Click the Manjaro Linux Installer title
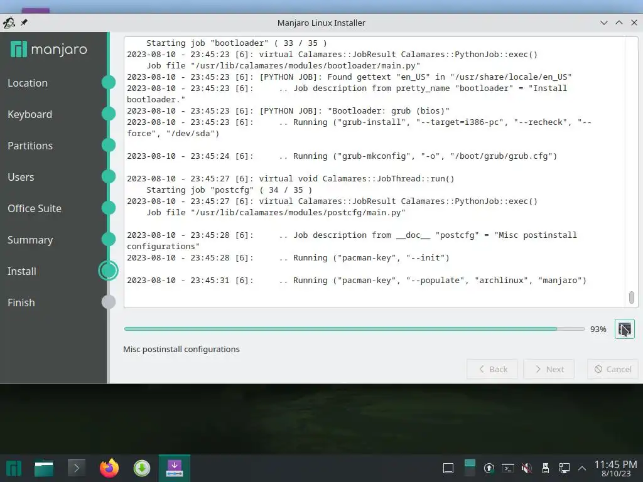The image size is (643, 482). (x=321, y=23)
